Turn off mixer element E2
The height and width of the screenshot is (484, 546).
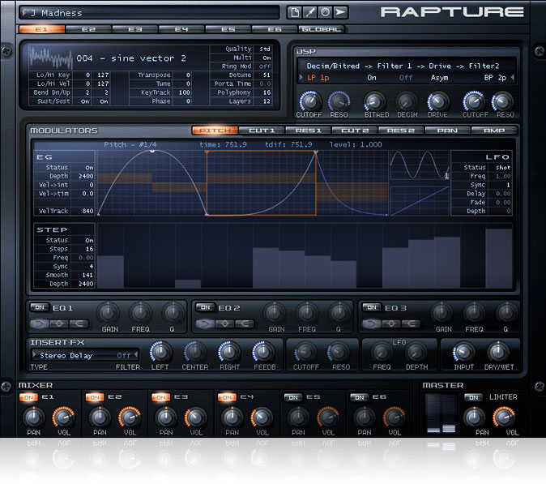pos(95,397)
